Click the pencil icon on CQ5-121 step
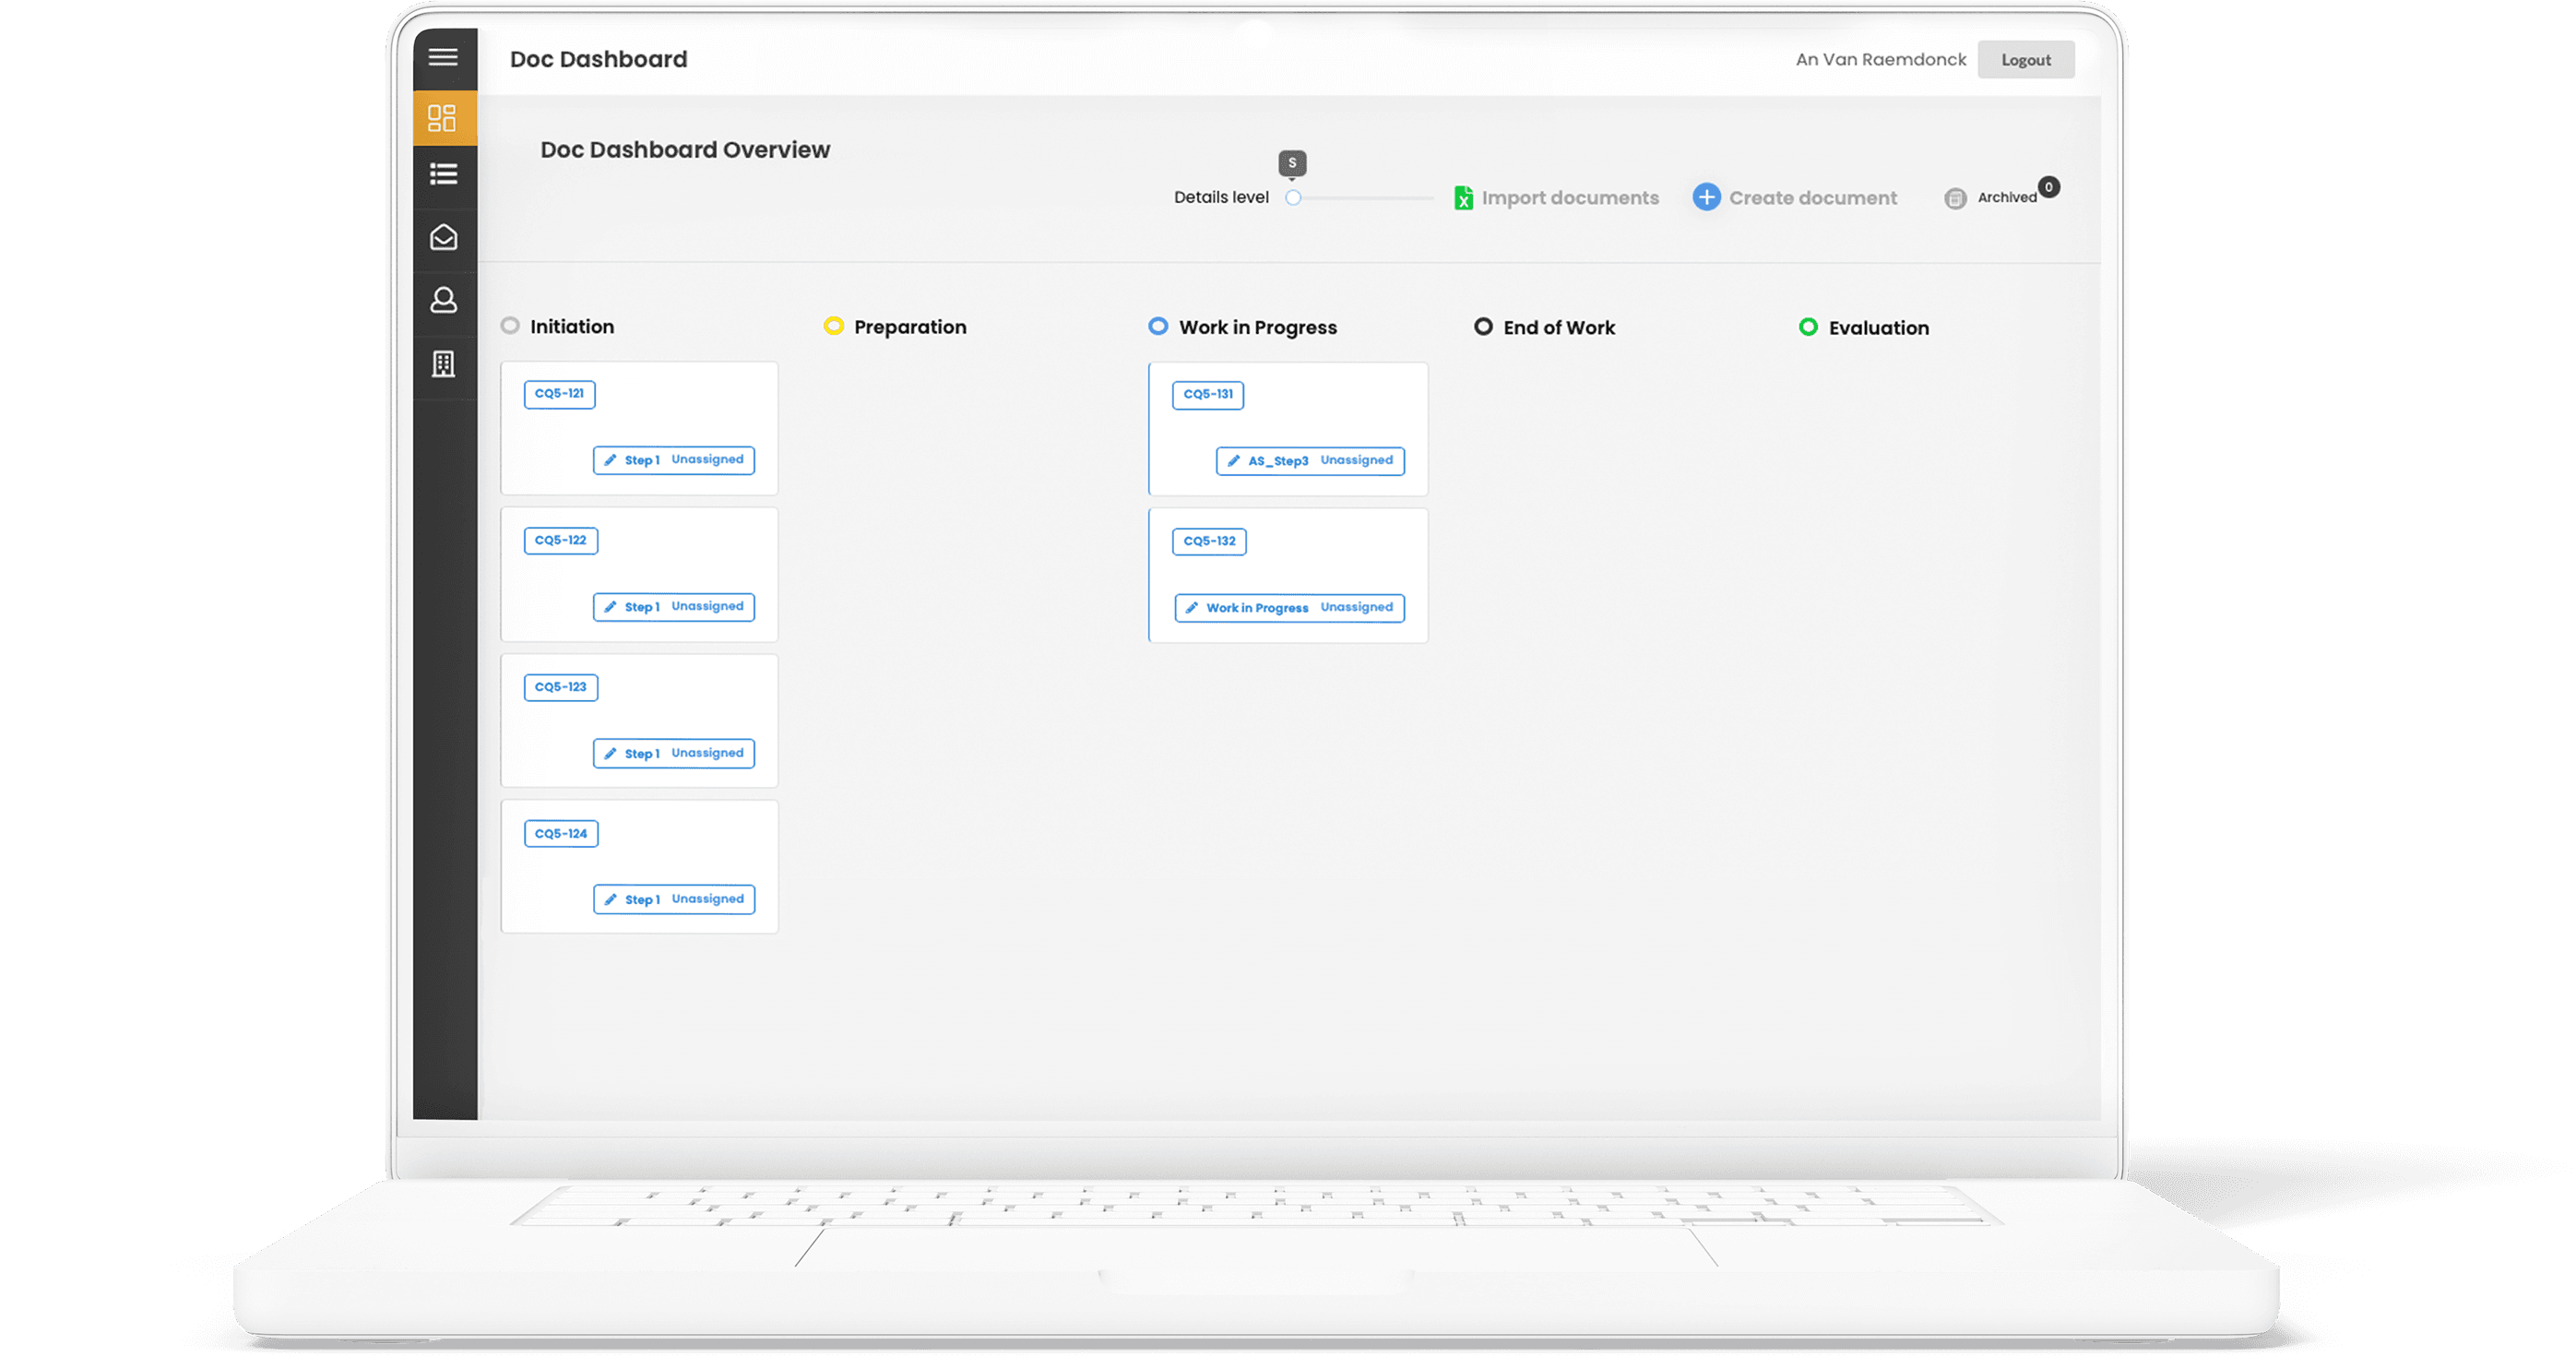The height and width of the screenshot is (1357, 2576). point(611,460)
